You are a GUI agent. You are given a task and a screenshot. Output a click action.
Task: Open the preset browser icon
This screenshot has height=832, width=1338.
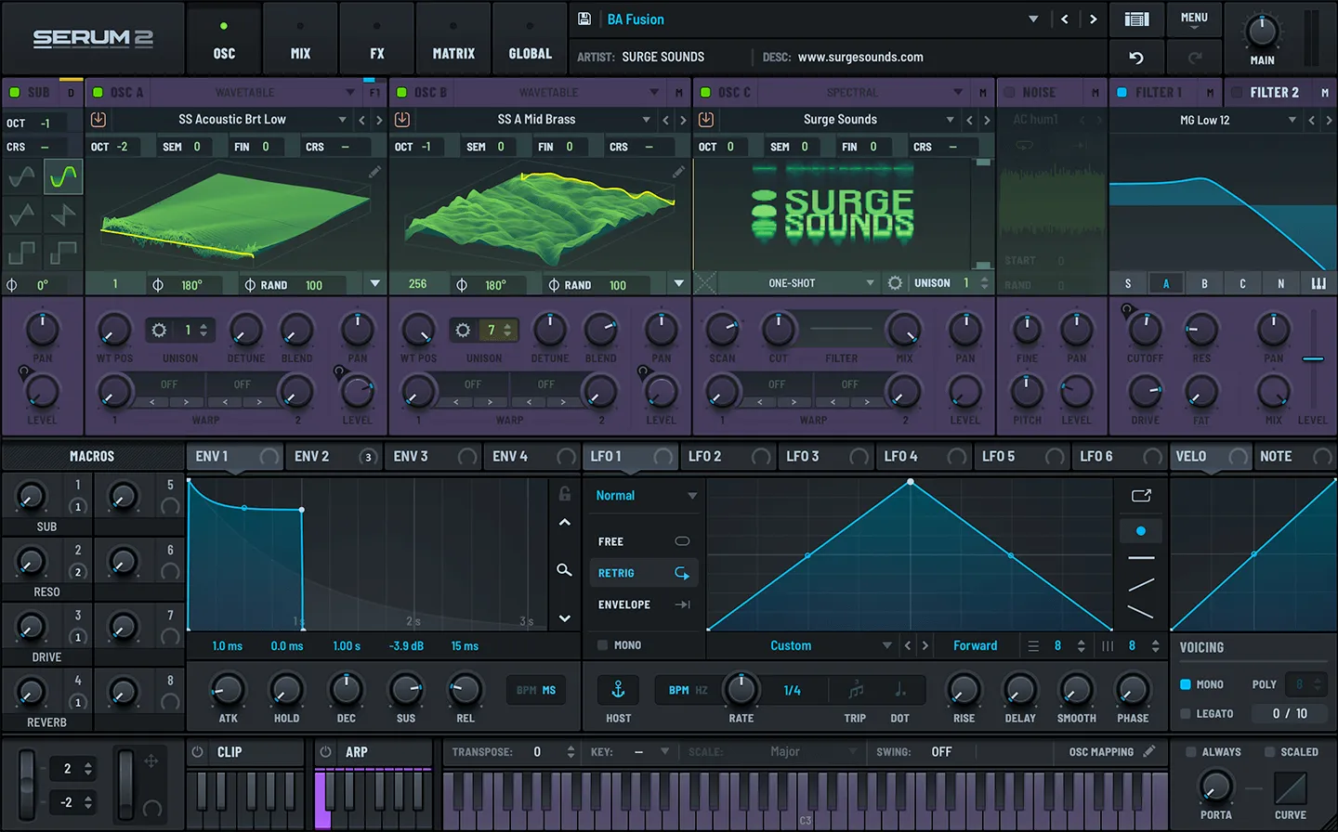[x=1136, y=19]
